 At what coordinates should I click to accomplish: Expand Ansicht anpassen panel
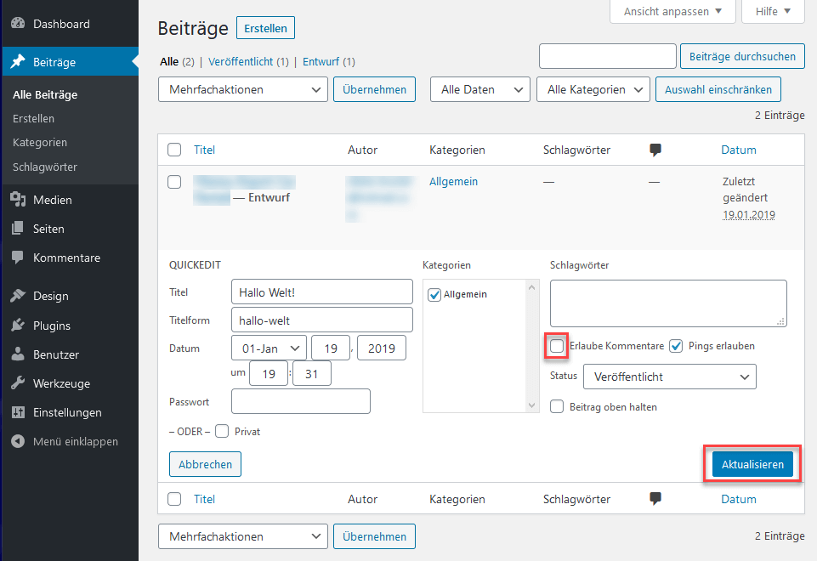[x=672, y=11]
